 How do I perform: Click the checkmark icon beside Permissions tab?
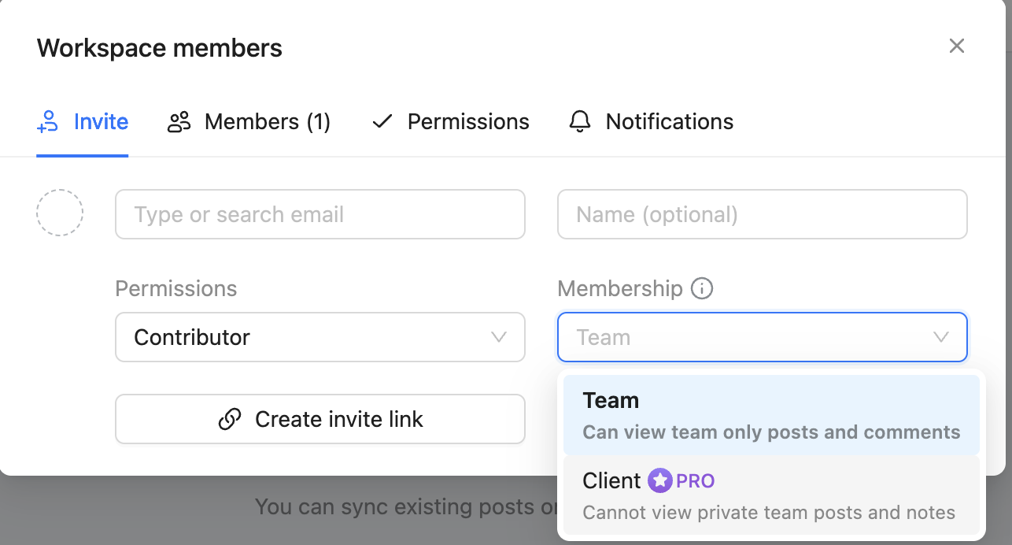click(382, 122)
